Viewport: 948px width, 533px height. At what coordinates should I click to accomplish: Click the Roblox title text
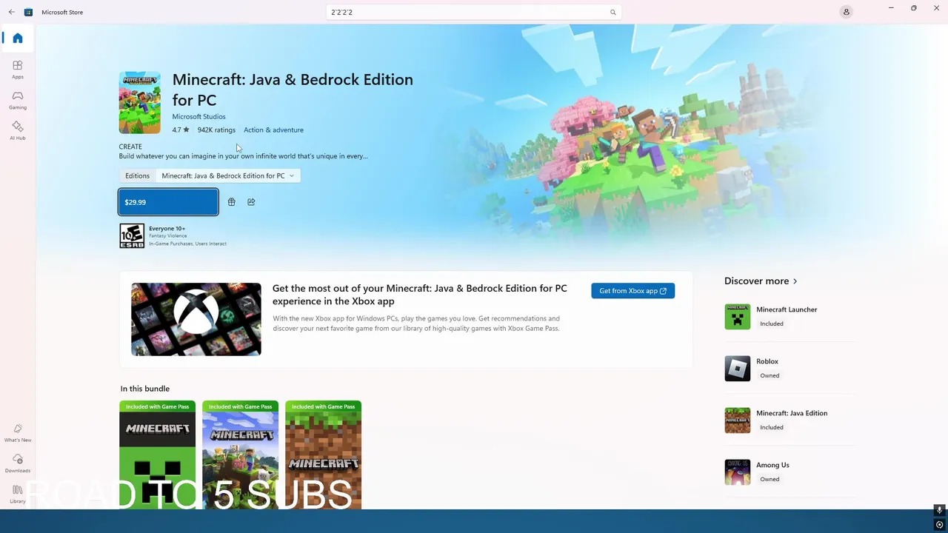coord(767,361)
